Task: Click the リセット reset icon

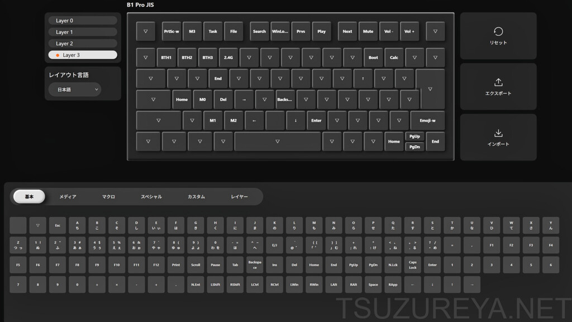Action: (x=498, y=31)
